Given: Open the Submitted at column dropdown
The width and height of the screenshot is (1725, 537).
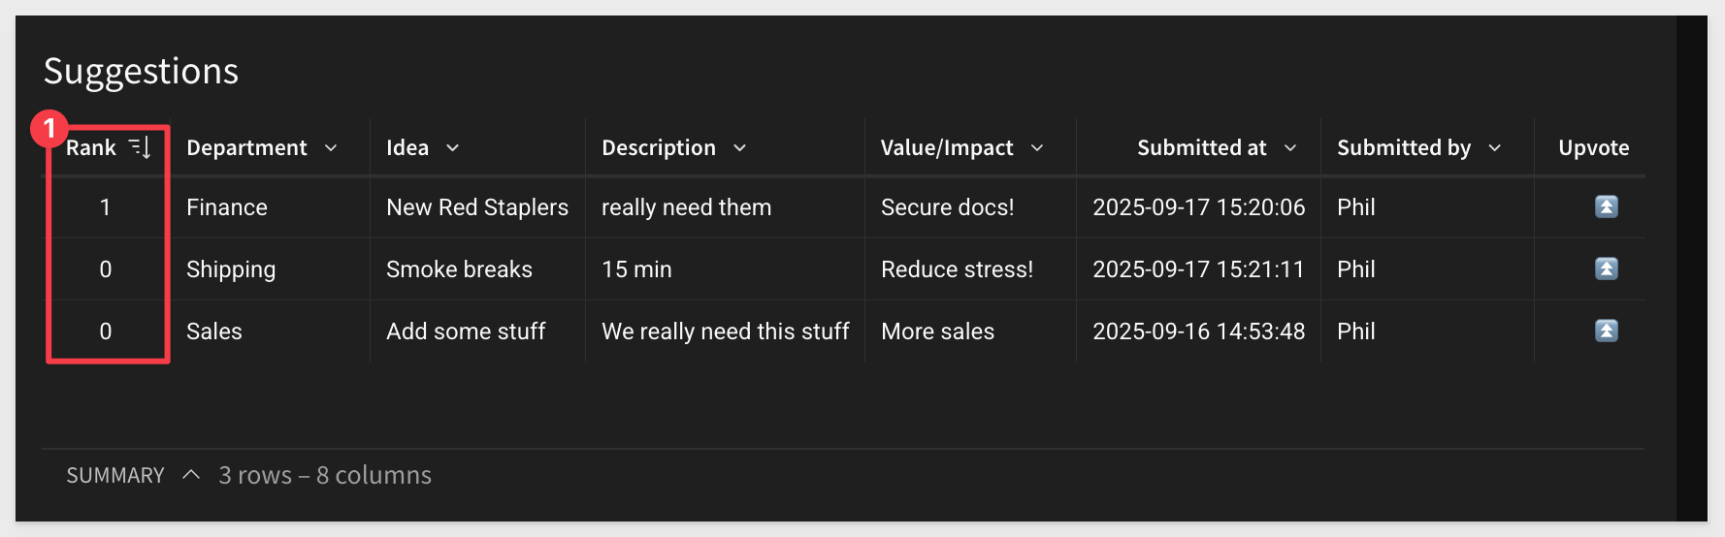Looking at the screenshot, I should click(1290, 148).
